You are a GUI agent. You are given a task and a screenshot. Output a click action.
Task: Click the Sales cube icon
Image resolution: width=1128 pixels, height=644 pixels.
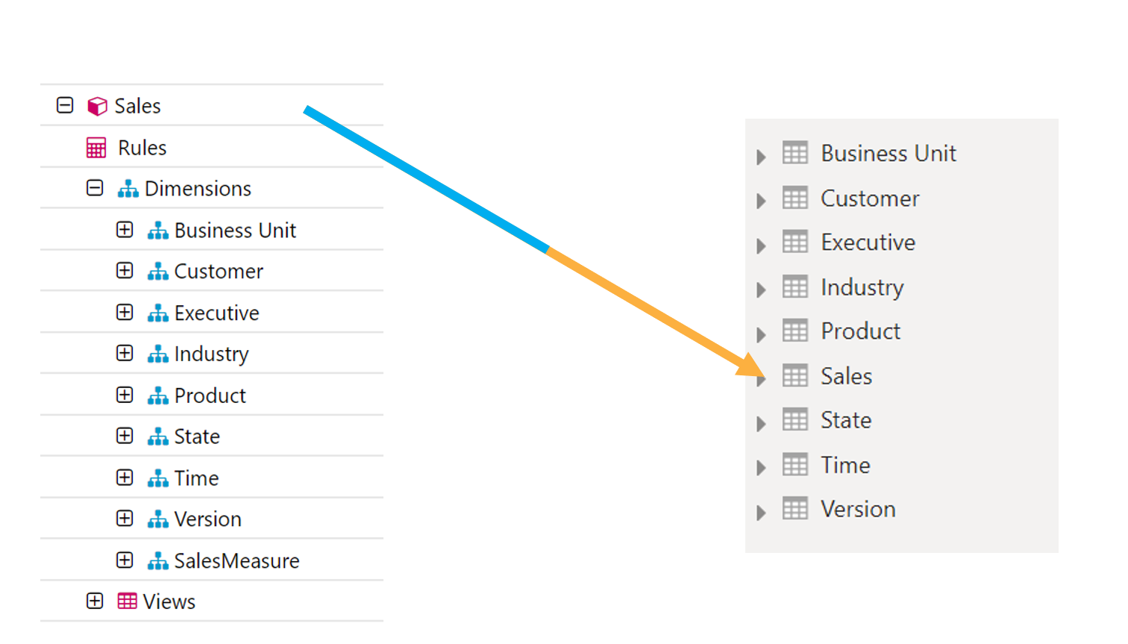click(x=97, y=106)
